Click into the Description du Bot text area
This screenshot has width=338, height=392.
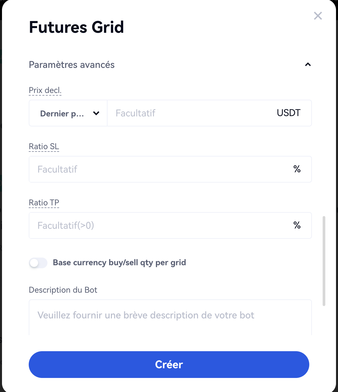[170, 317]
